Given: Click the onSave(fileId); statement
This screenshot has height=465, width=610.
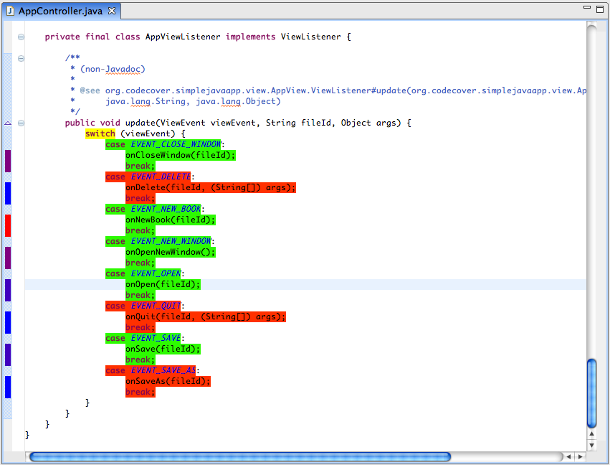Looking at the screenshot, I should coord(163,349).
